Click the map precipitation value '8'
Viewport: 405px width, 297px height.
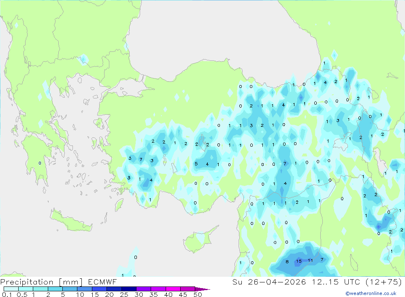coord(287,262)
